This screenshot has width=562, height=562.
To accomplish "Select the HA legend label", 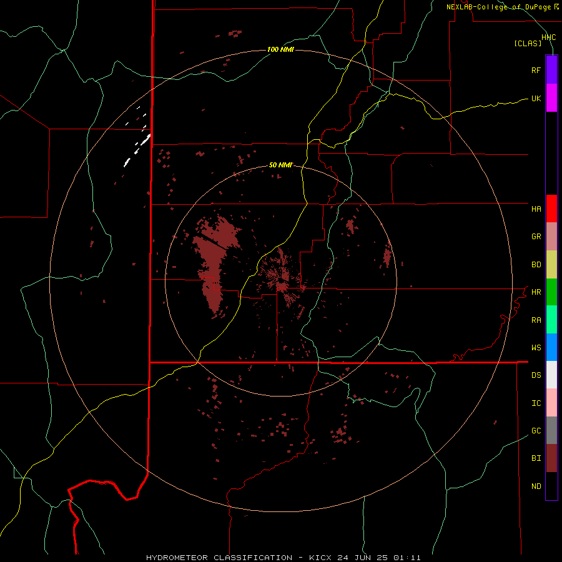I will click(x=536, y=209).
